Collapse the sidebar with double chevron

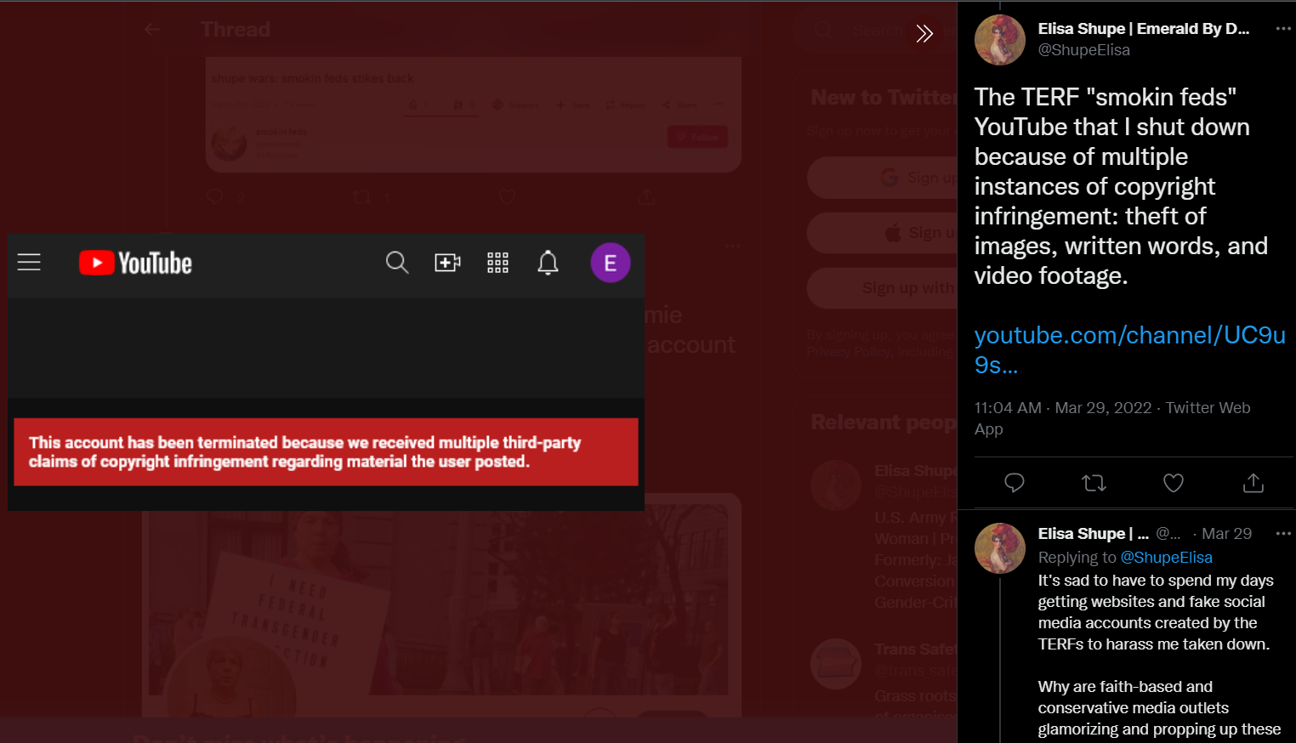924,34
